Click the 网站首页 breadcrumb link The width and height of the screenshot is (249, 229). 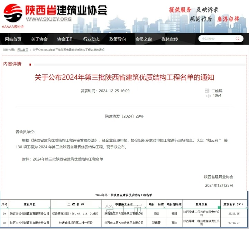[x=23, y=50]
